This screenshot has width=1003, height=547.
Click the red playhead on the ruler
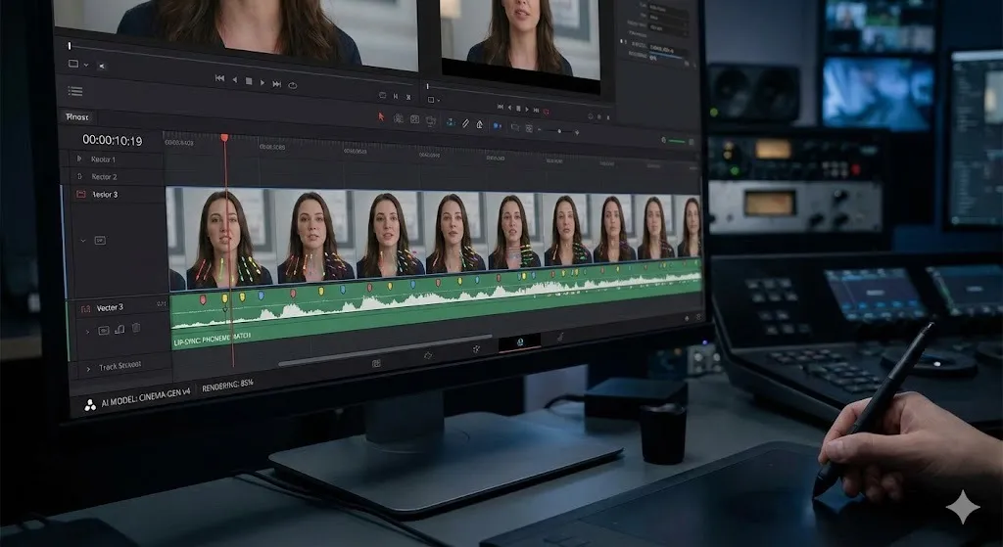click(x=224, y=138)
